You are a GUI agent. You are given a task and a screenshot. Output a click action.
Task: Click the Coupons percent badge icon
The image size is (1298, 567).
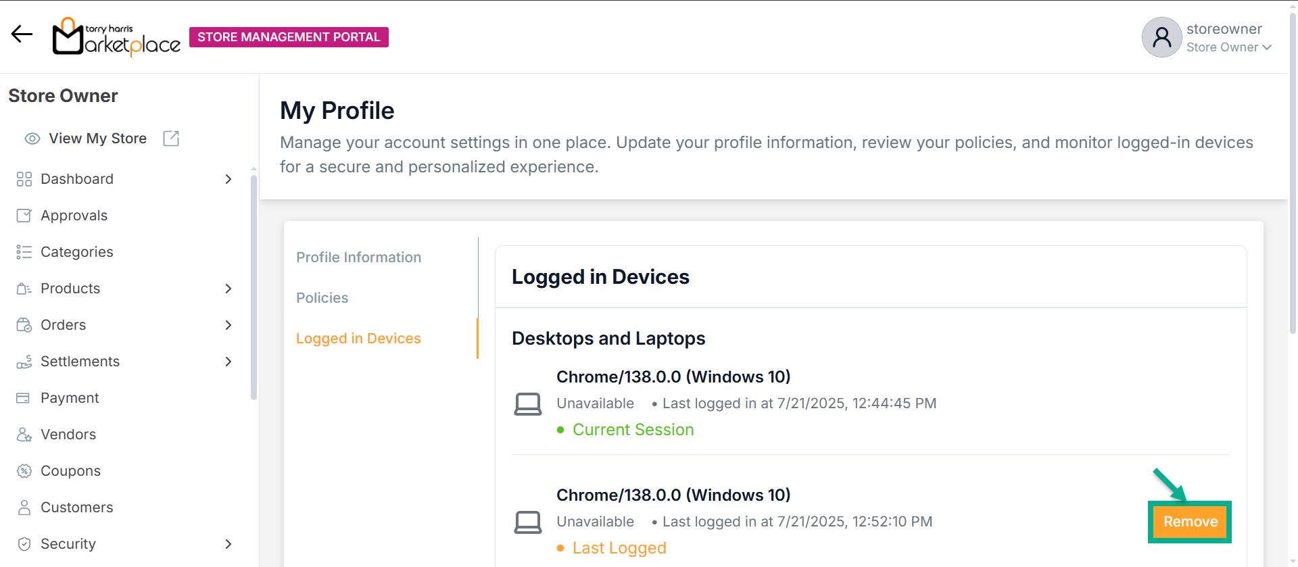pos(24,471)
